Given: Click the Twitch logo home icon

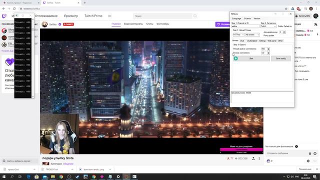Looking at the screenshot, I should (4, 16).
